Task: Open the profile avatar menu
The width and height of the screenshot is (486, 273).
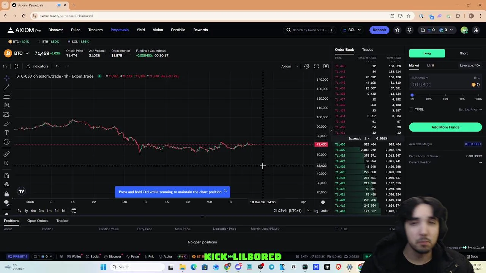Action: pyautogui.click(x=464, y=30)
